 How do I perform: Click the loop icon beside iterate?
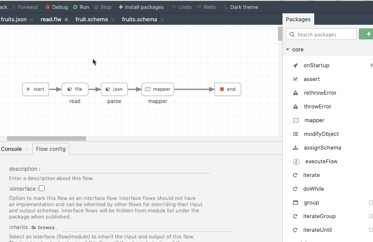(x=295, y=175)
